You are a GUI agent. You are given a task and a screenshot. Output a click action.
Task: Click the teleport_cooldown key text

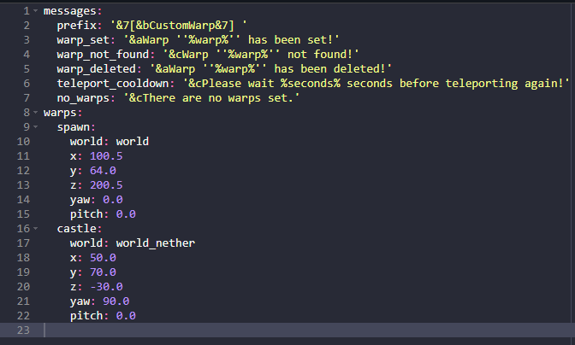point(116,84)
